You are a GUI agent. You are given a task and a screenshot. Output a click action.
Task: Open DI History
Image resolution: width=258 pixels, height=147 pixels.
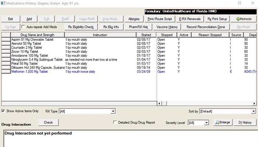[x=245, y=122]
